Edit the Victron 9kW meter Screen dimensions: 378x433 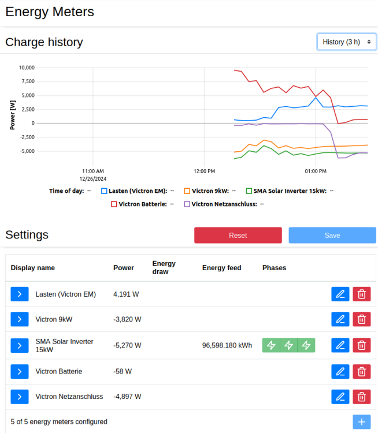pos(340,319)
